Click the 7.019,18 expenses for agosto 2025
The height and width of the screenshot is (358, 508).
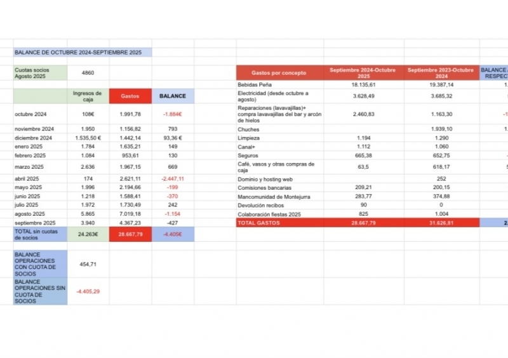tap(130, 214)
